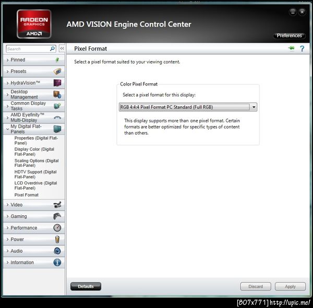The image size is (313, 308).
Task: Open HDTV Support (Digital Flat-Panel) page
Action: click(x=35, y=174)
